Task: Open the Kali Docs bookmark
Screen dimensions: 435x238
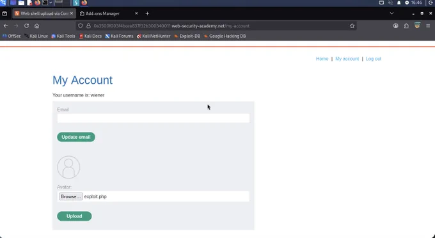Action: (90, 36)
